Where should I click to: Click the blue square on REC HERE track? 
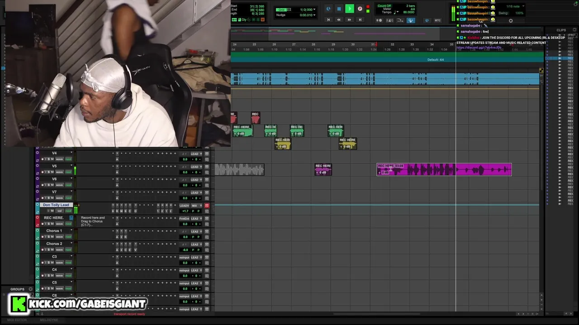[x=71, y=218]
